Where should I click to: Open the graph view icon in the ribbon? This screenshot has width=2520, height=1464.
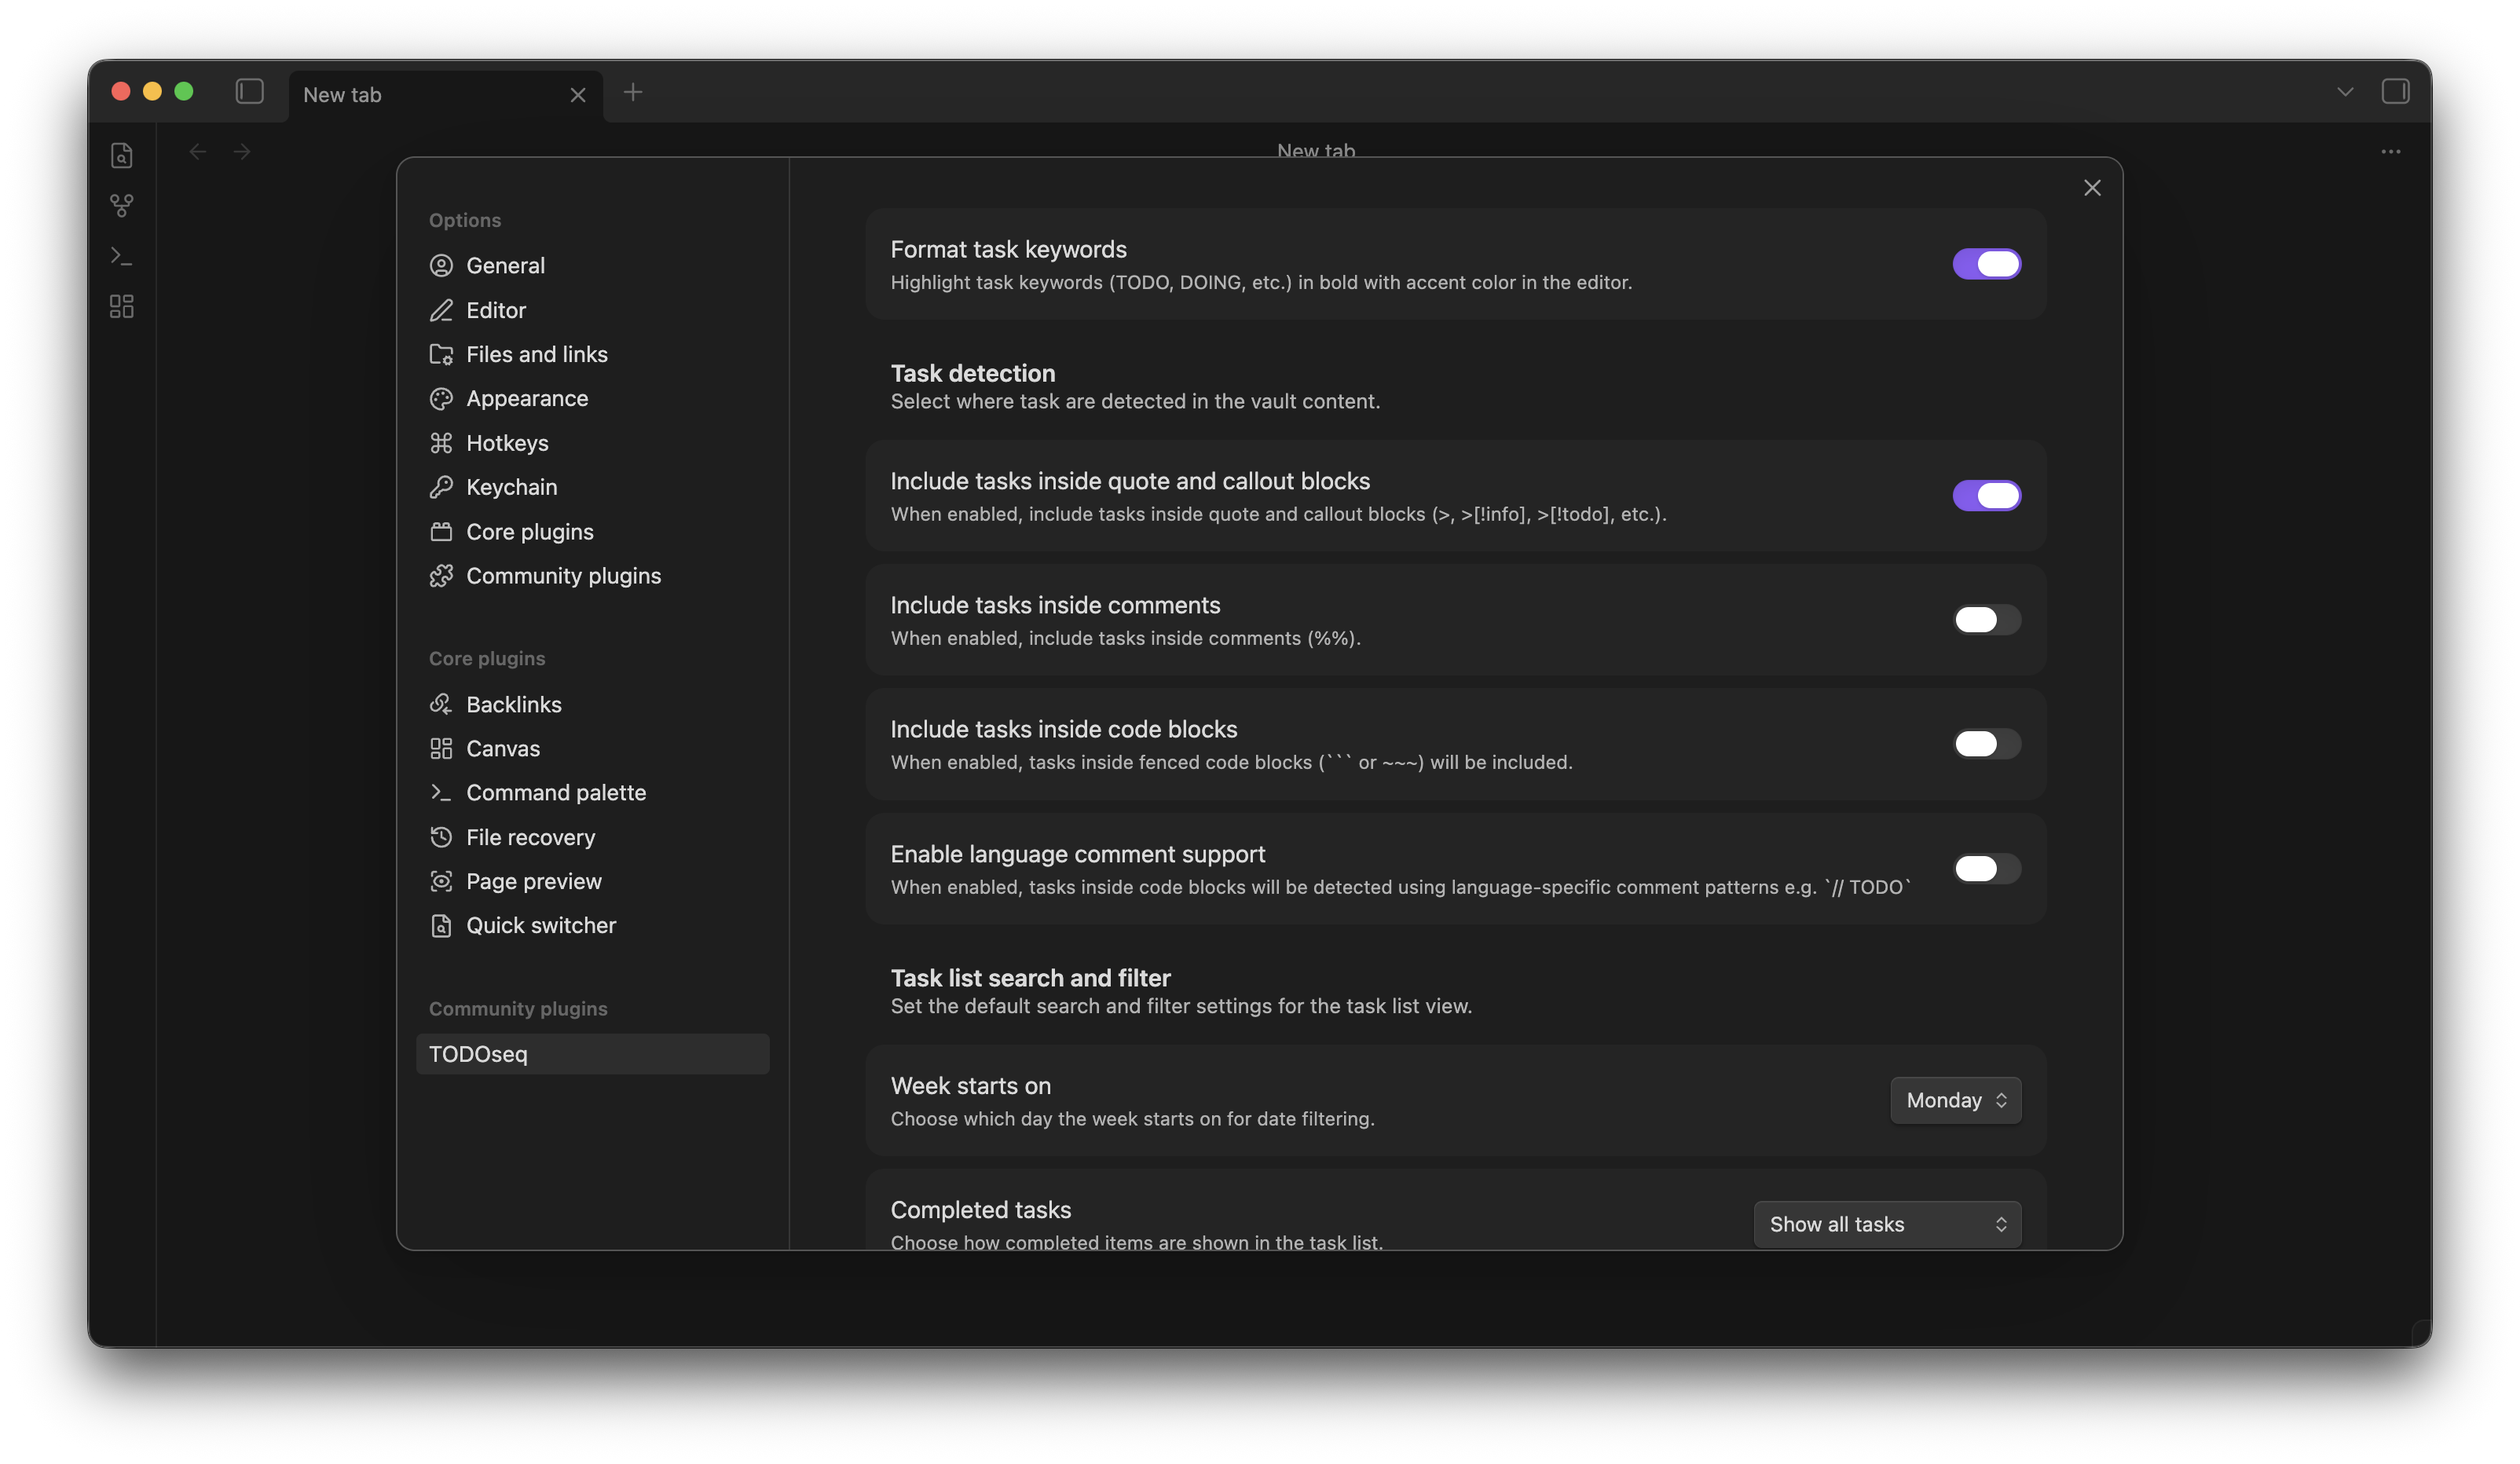point(121,206)
